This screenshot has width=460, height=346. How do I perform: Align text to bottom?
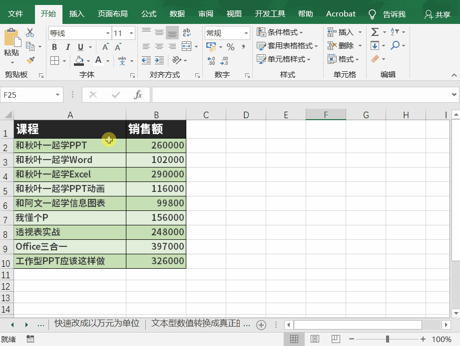pyautogui.click(x=172, y=33)
